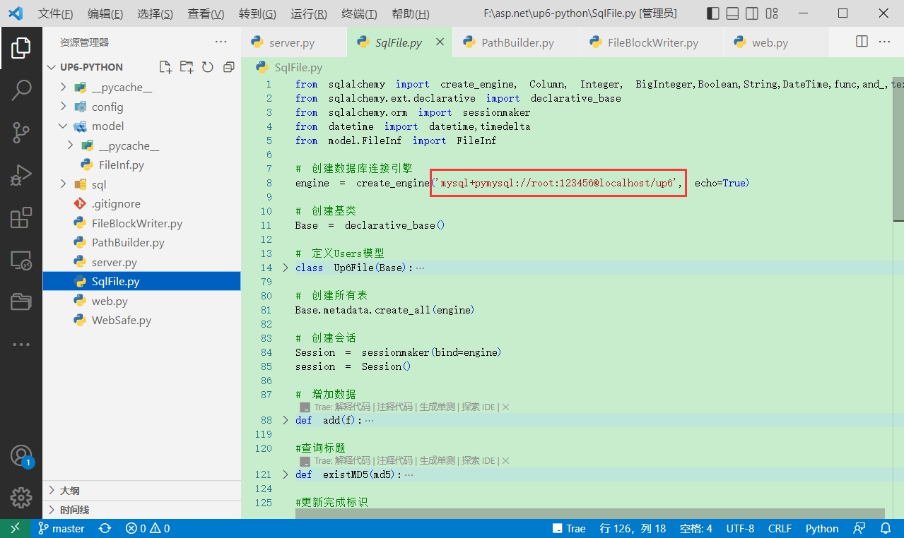904x538 pixels.
Task: Open the 终端(T) menu
Action: pyautogui.click(x=359, y=14)
